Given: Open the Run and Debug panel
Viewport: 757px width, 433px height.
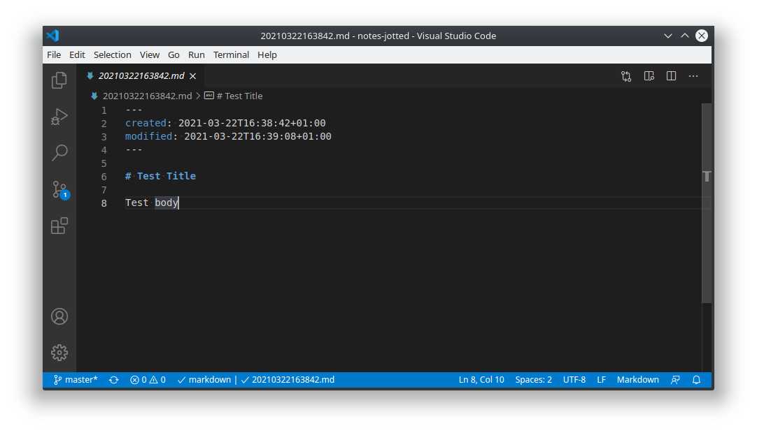Looking at the screenshot, I should pos(59,116).
